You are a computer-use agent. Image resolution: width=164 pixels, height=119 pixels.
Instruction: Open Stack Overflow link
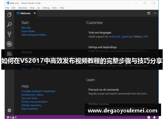(x=30, y=109)
